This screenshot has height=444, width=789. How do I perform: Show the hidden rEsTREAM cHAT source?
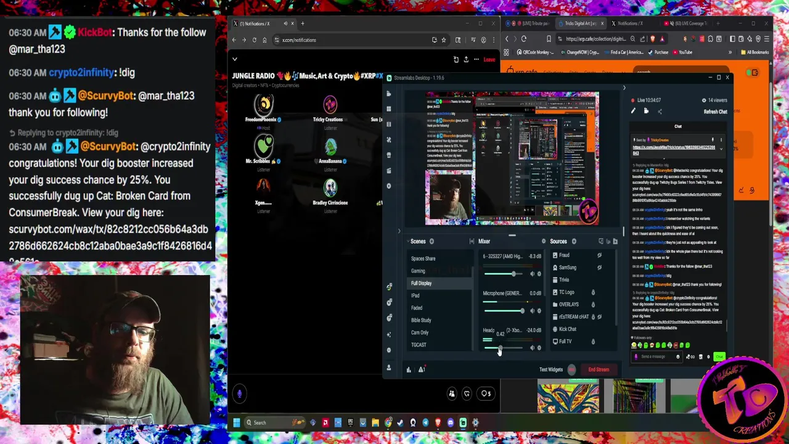(x=599, y=317)
